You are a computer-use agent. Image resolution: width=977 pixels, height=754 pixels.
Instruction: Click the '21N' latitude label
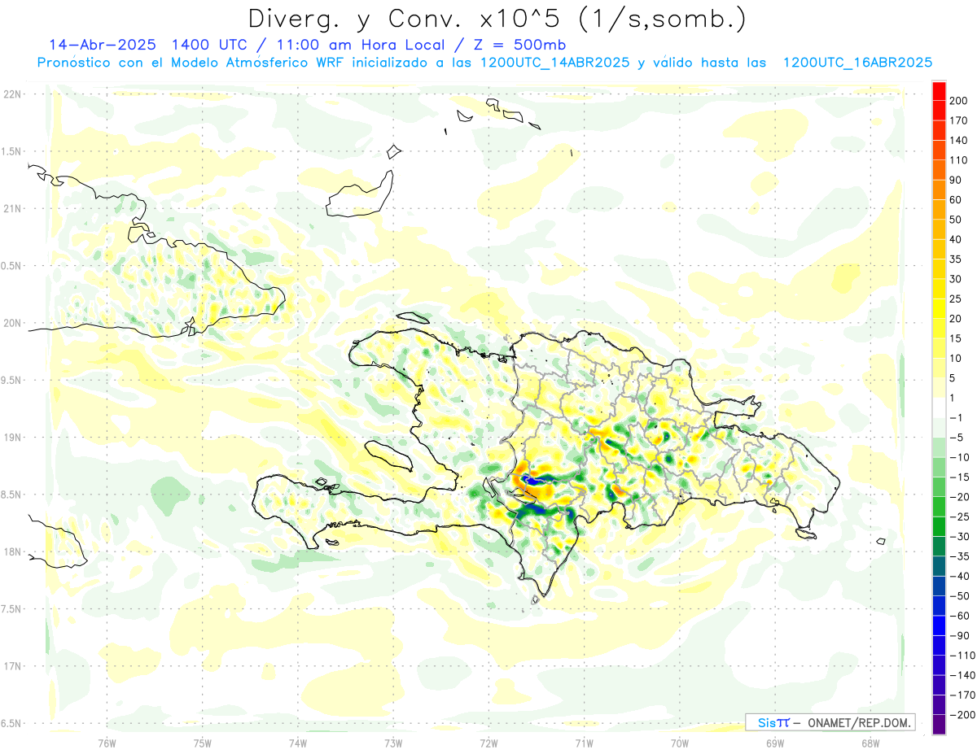pyautogui.click(x=11, y=209)
